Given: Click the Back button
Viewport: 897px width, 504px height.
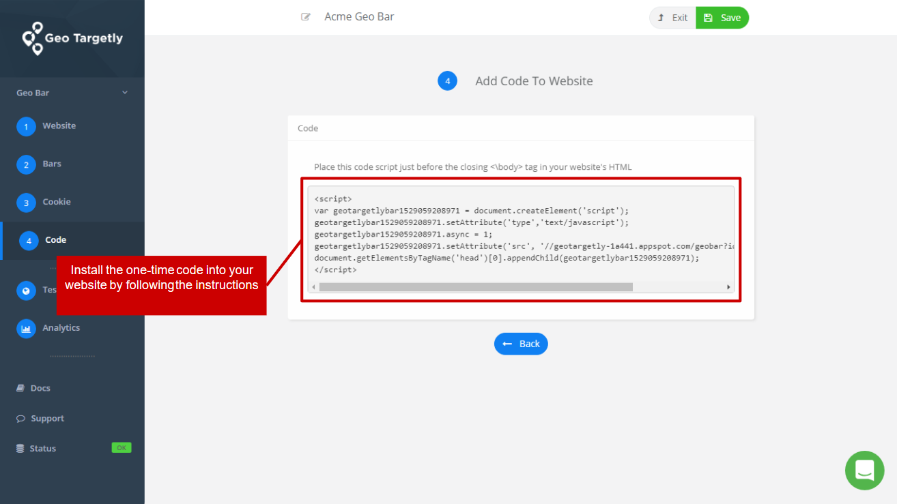Looking at the screenshot, I should click(x=521, y=344).
